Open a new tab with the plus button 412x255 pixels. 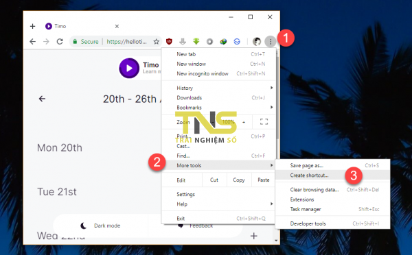(x=32, y=26)
